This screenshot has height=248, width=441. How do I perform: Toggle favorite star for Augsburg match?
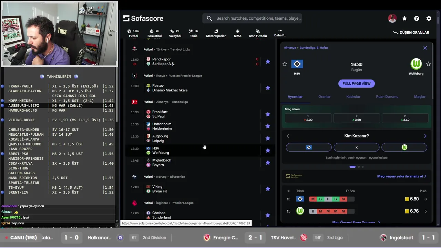pos(268,138)
